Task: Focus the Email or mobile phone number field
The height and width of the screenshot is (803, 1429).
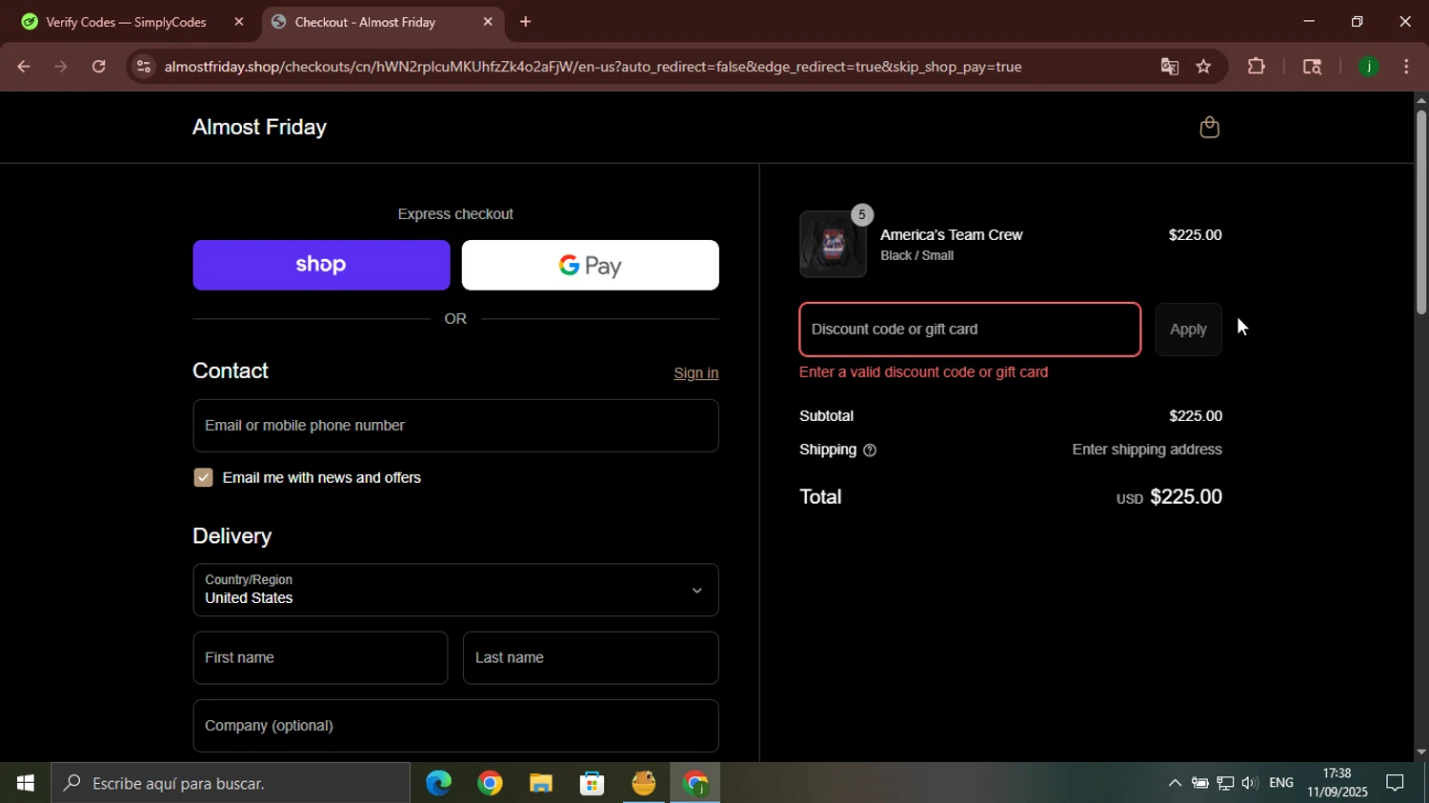Action: pyautogui.click(x=455, y=426)
